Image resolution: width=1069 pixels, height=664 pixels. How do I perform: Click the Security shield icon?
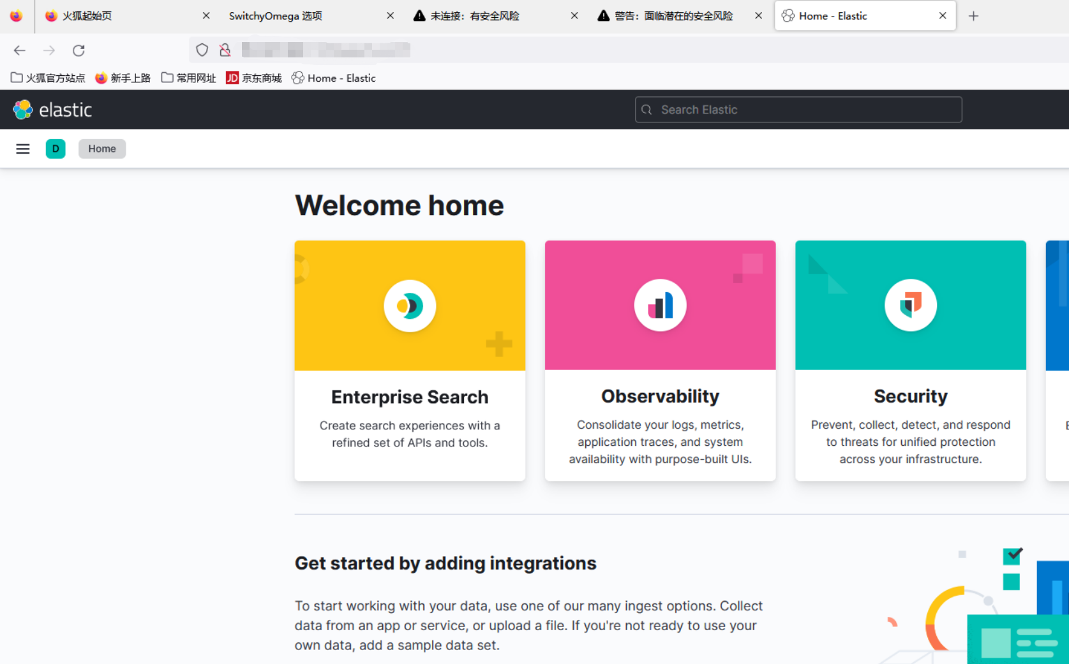[x=911, y=306]
